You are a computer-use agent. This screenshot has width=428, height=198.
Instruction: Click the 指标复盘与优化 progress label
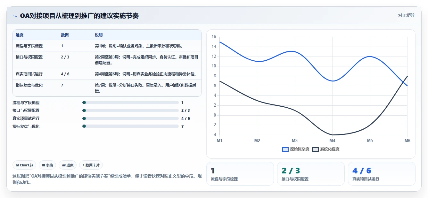26,126
